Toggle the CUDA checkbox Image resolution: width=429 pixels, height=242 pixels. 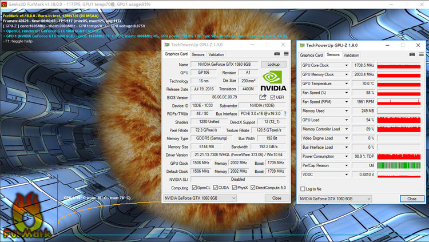(x=216, y=188)
